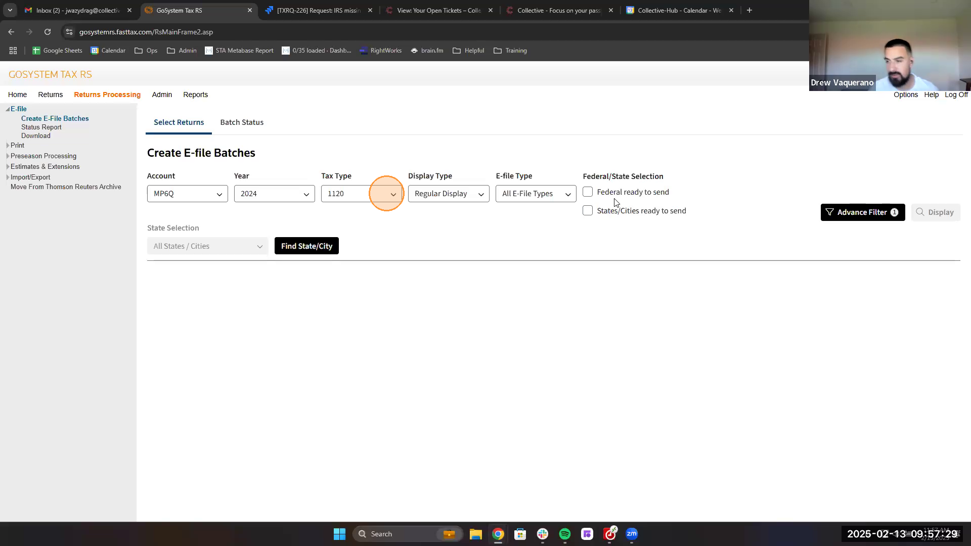Click the Windows Start icon
971x546 pixels.
coord(339,534)
